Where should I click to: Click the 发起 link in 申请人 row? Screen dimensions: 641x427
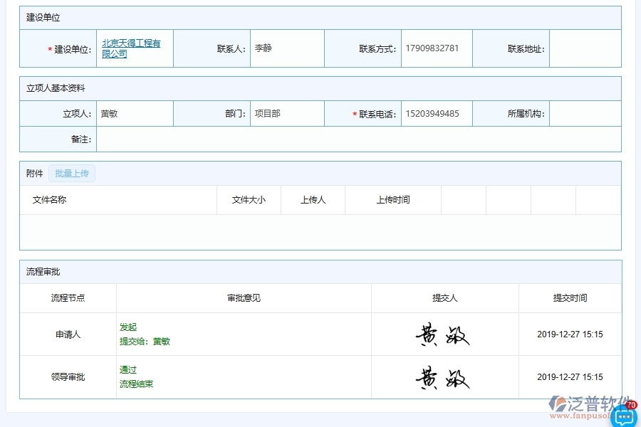(x=128, y=327)
